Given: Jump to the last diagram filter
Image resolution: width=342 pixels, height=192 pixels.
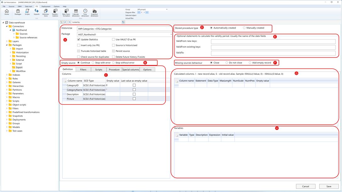Looking at the screenshot, I should coord(147,13).
